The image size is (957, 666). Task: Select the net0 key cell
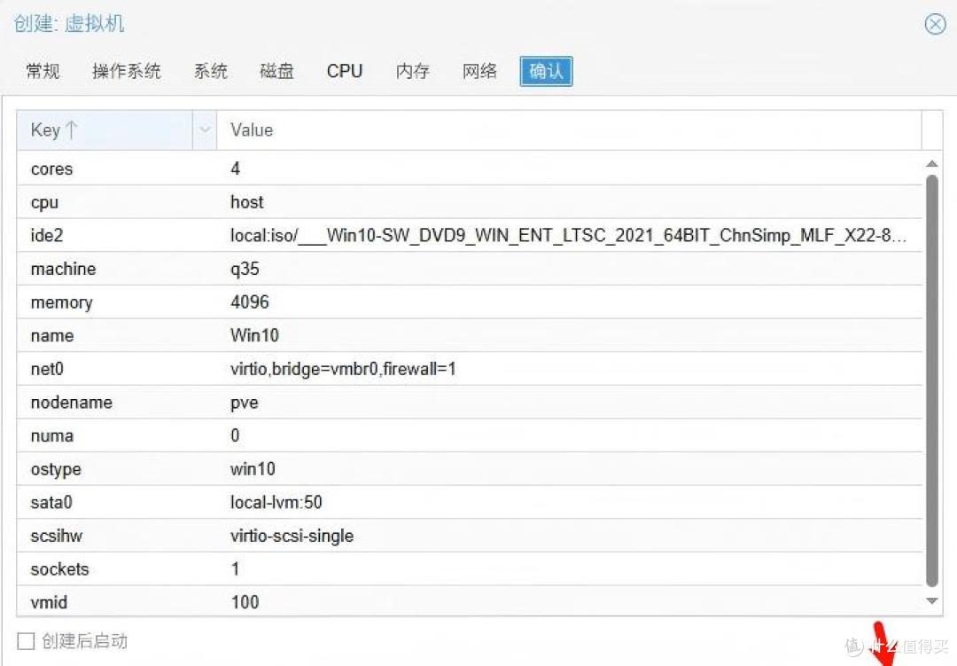[x=47, y=369]
